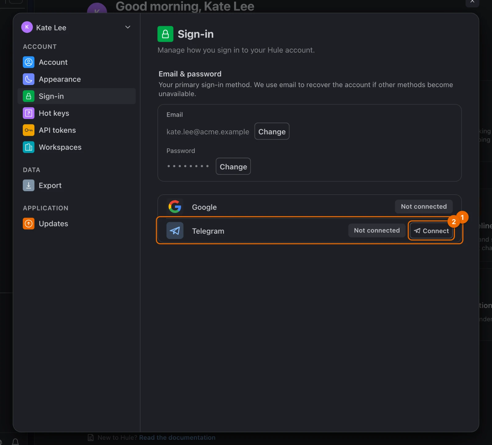Click the Telegram paper plane icon

(175, 230)
